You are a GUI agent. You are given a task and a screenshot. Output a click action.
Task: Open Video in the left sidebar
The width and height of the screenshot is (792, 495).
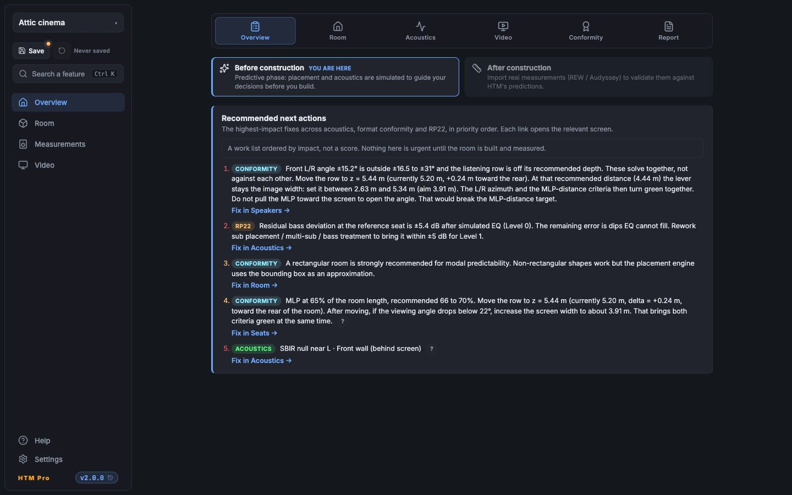pos(68,165)
